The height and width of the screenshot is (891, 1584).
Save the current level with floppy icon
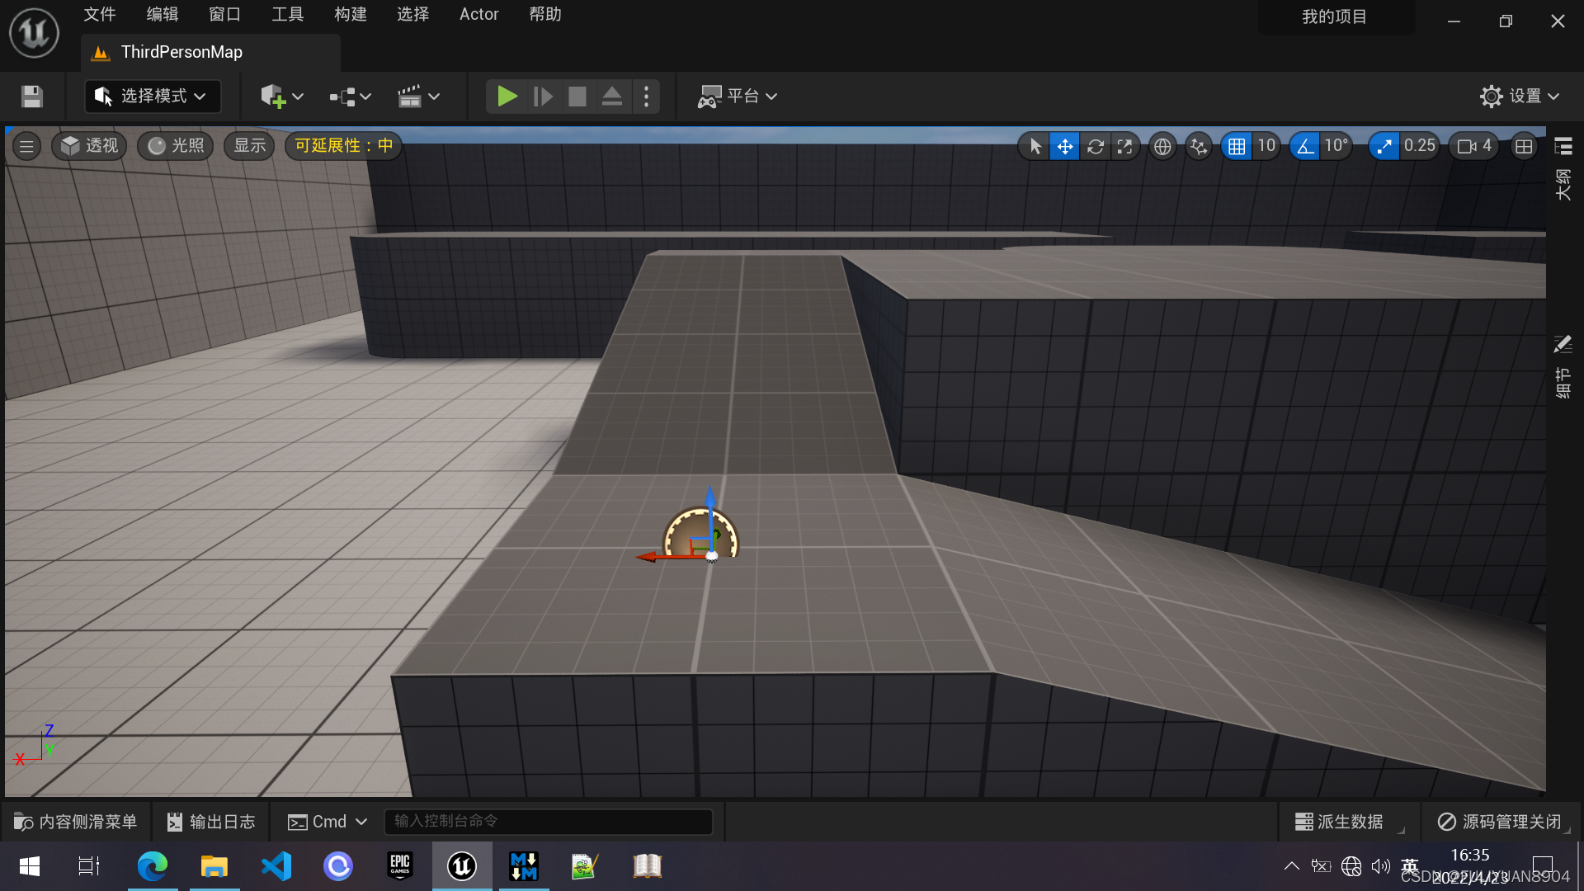point(32,97)
